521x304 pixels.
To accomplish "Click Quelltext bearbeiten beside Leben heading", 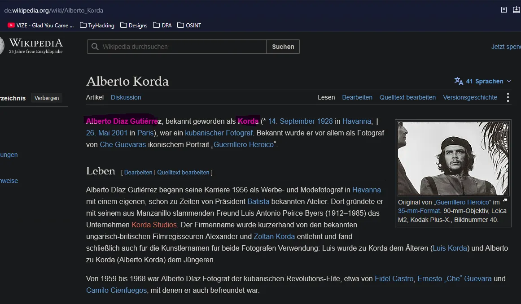I will click(x=183, y=172).
